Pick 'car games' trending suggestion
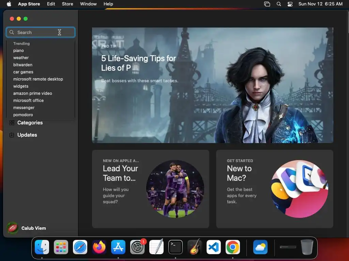The height and width of the screenshot is (261, 349). (23, 72)
